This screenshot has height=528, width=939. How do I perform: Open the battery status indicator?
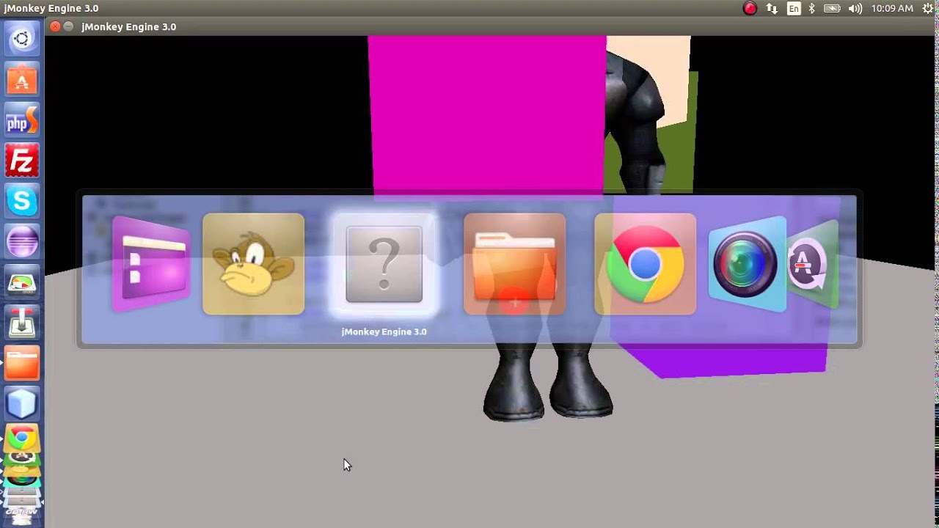coord(832,9)
